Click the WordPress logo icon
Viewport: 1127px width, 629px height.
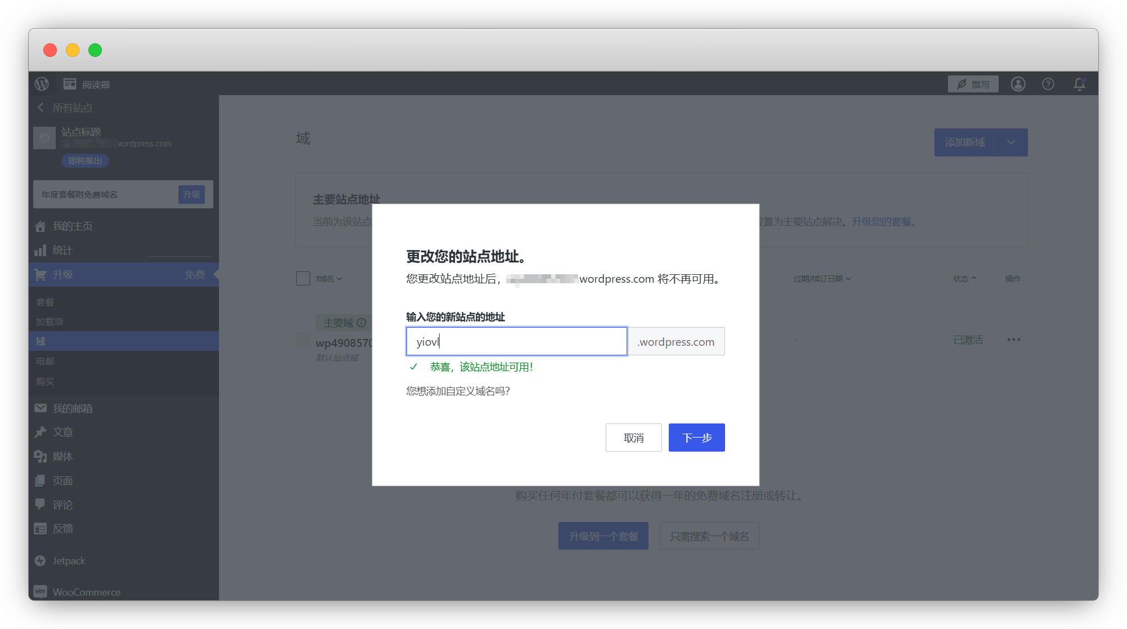42,84
